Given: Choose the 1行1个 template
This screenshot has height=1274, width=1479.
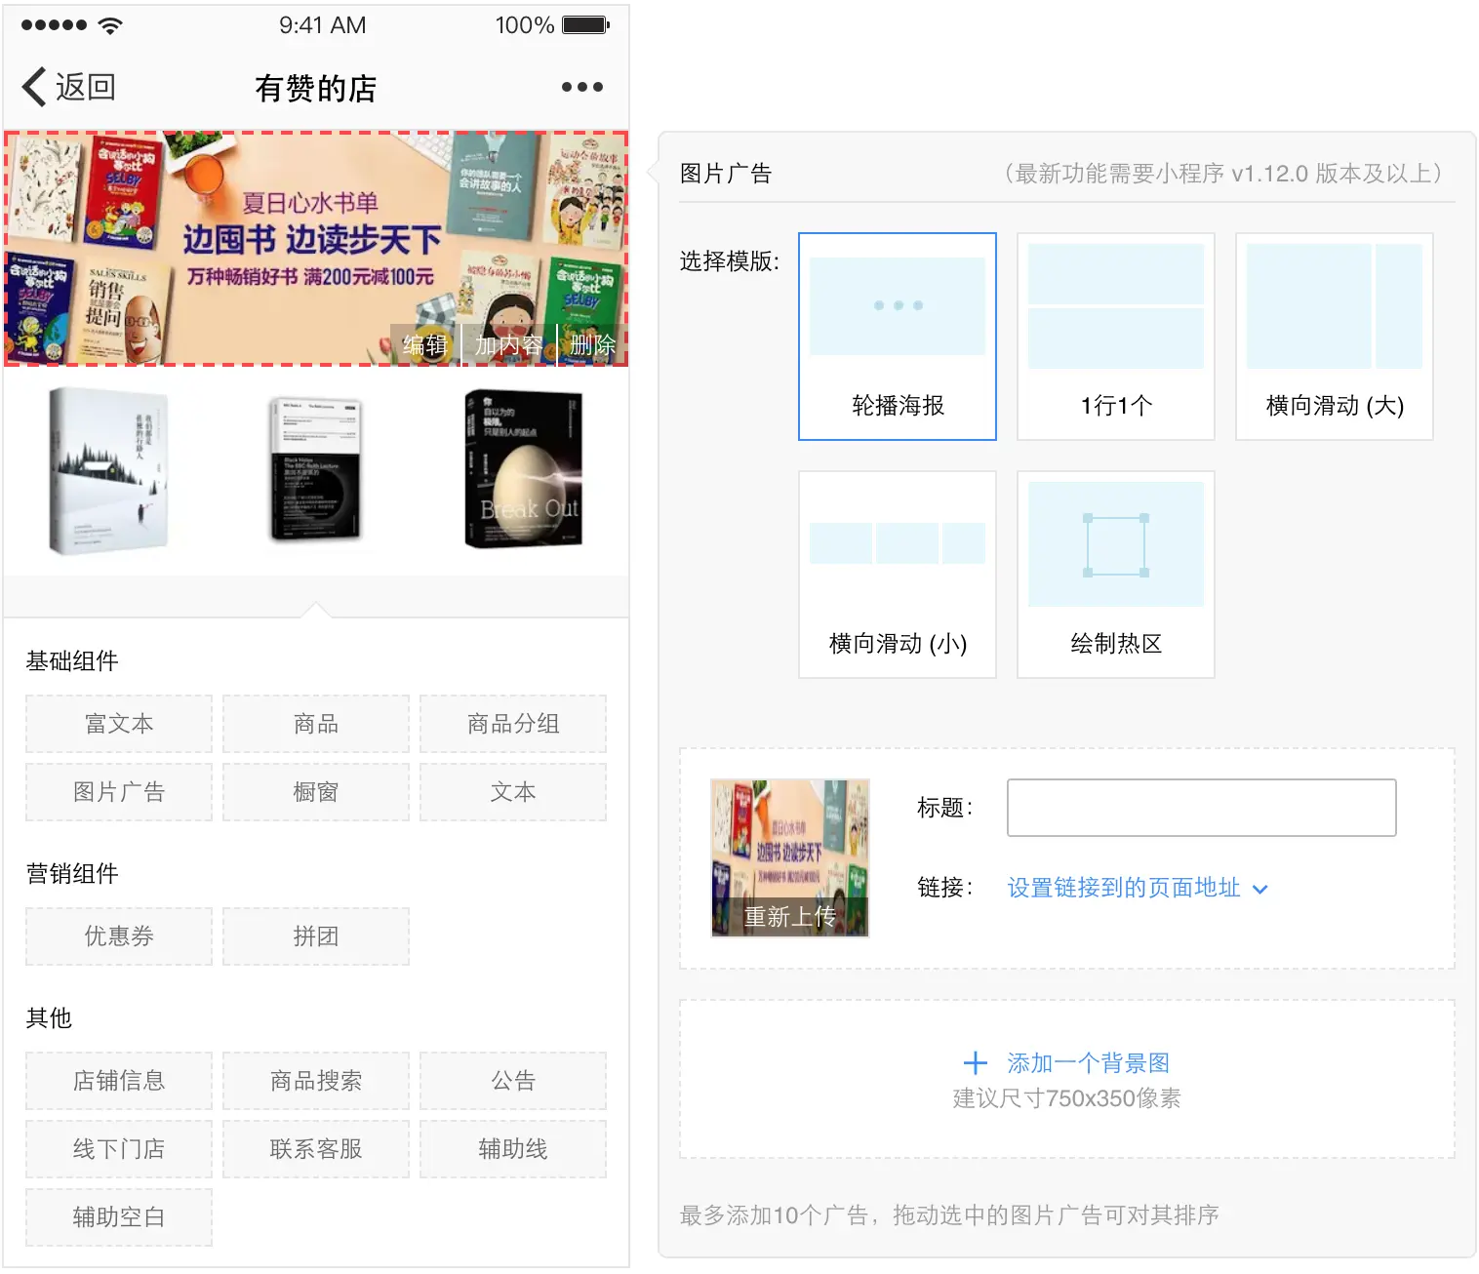Looking at the screenshot, I should (1116, 337).
